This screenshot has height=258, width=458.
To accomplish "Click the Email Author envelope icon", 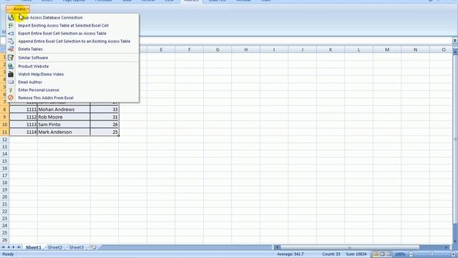I will tap(11, 82).
